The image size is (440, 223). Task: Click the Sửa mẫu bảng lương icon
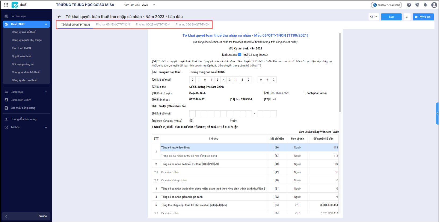point(6,108)
